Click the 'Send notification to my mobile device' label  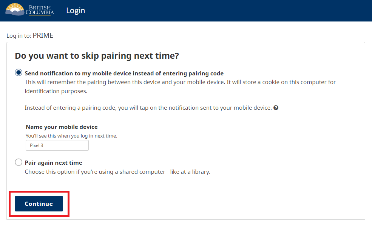(x=124, y=73)
